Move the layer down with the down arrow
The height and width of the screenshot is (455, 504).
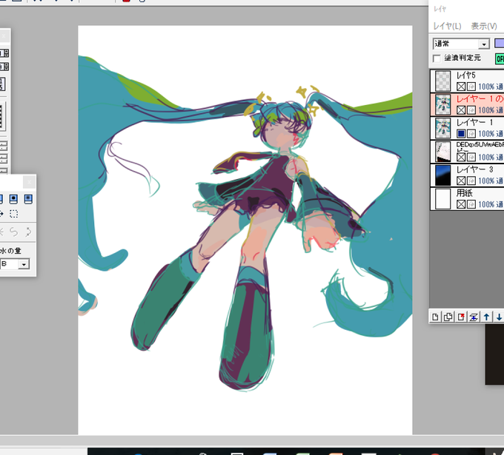coord(499,317)
